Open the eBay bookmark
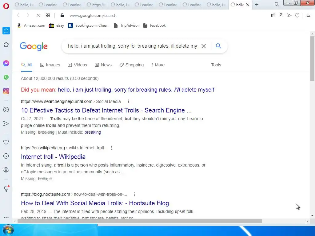This screenshot has width=315, height=236. [57, 26]
